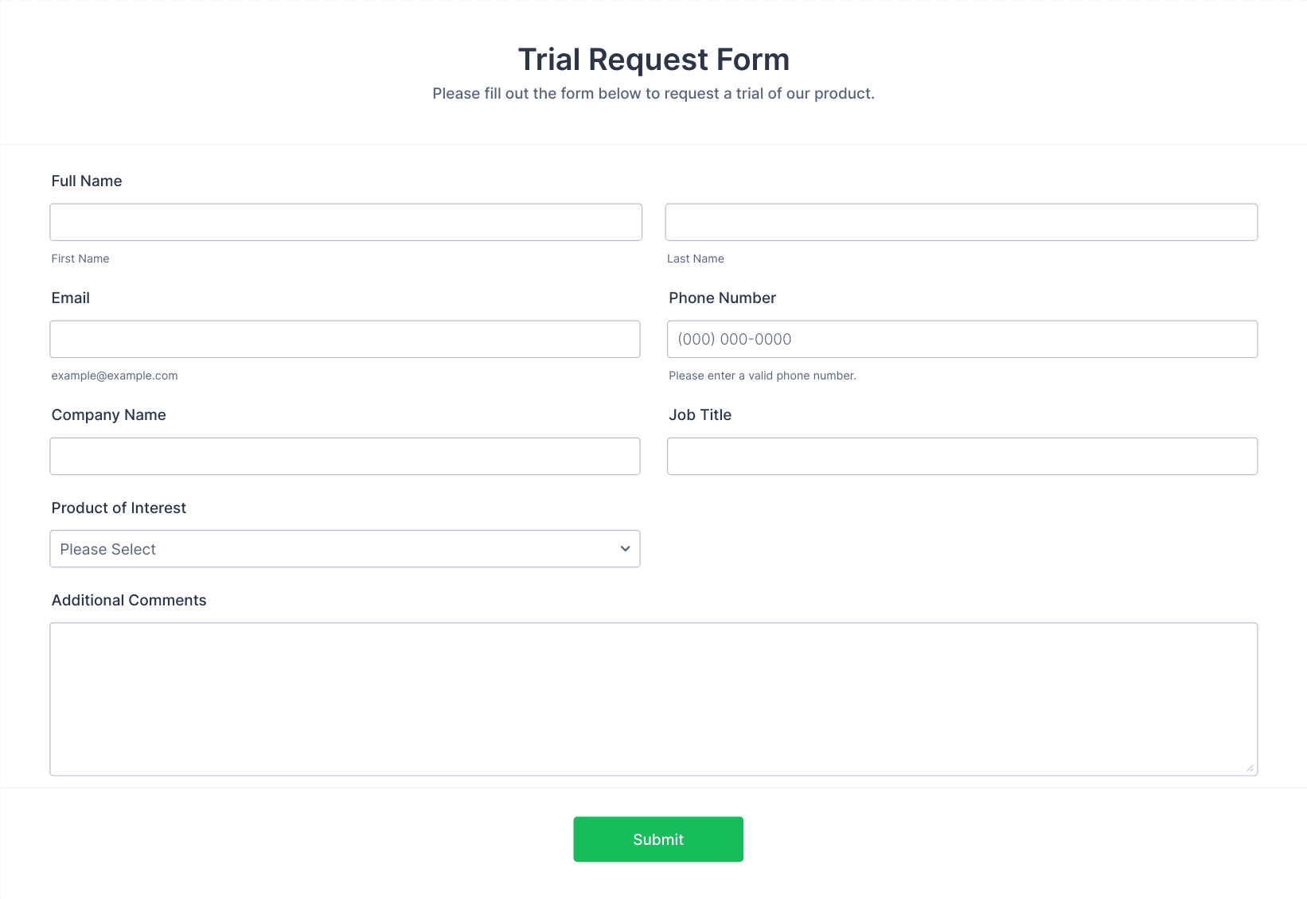Click the Job Title field
The image size is (1307, 899).
[962, 456]
